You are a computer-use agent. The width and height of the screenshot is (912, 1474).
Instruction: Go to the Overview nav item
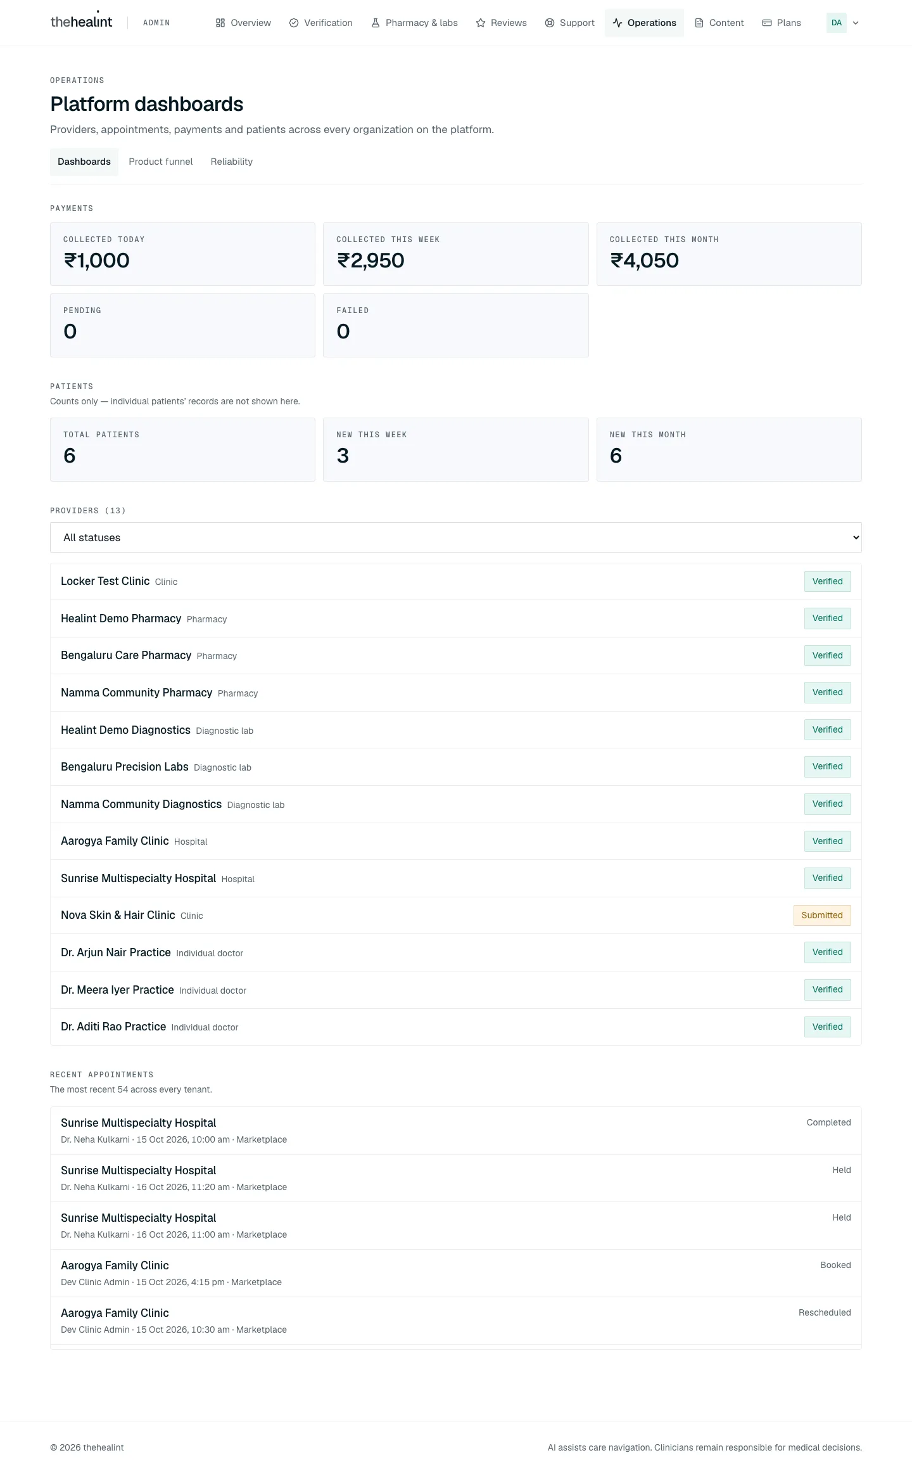pos(243,23)
